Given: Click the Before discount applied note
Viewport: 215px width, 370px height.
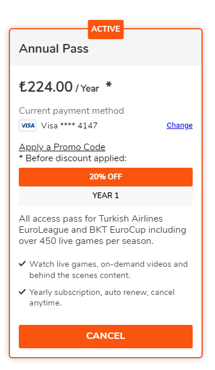Looking at the screenshot, I should (x=73, y=158).
